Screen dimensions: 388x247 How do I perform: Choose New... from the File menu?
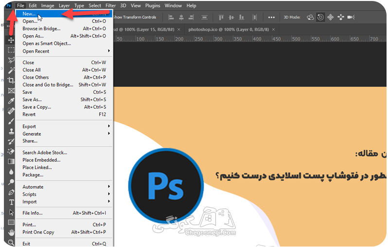pyautogui.click(x=64, y=14)
